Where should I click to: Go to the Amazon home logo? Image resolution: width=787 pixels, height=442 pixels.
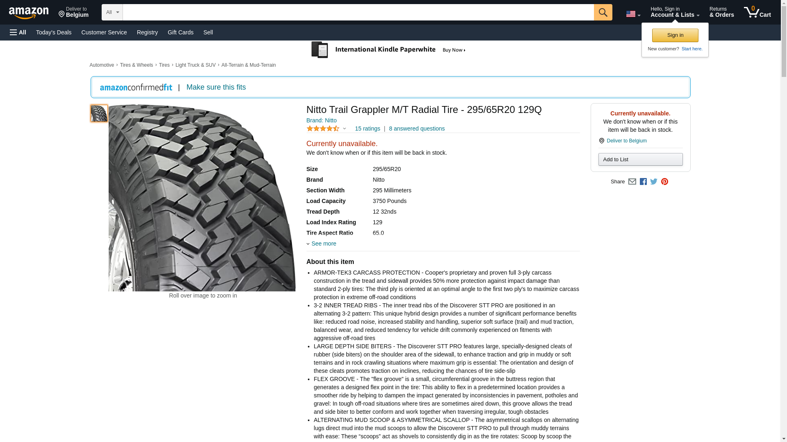(29, 13)
